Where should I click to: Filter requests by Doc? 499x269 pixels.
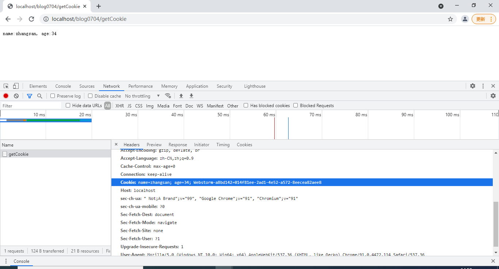tap(189, 106)
